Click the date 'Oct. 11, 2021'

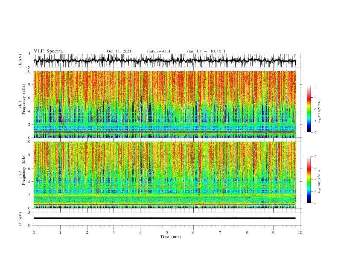coord(119,51)
